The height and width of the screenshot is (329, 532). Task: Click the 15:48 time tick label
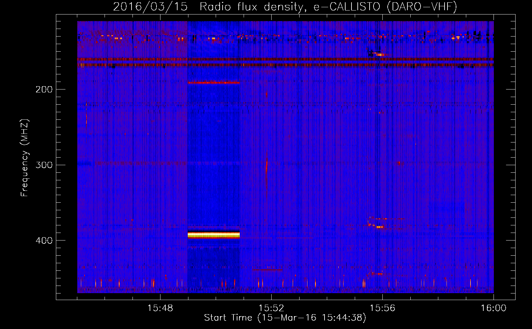coord(160,308)
